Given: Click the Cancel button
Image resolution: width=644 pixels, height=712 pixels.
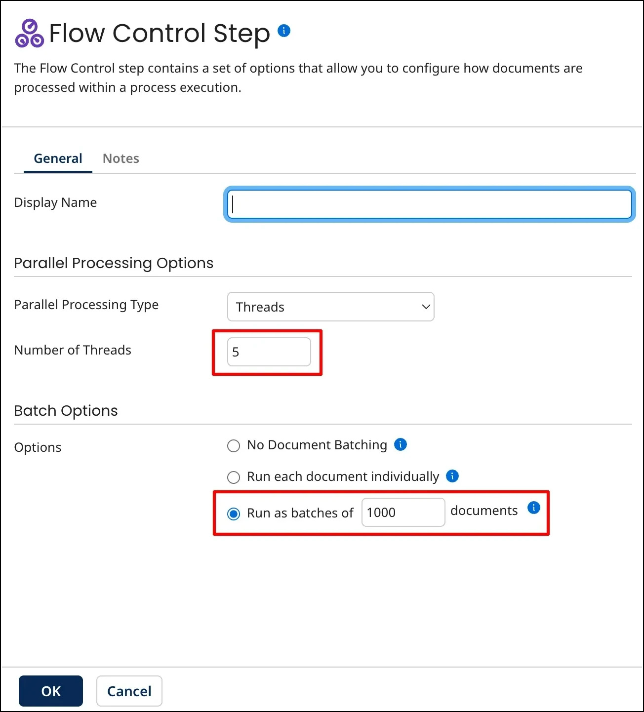Looking at the screenshot, I should pos(129,691).
